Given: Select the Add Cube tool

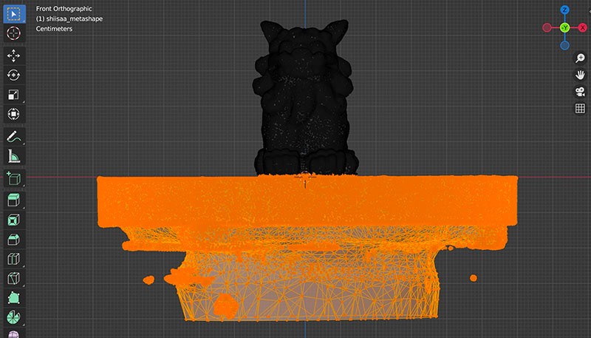Looking at the screenshot, I should point(14,178).
